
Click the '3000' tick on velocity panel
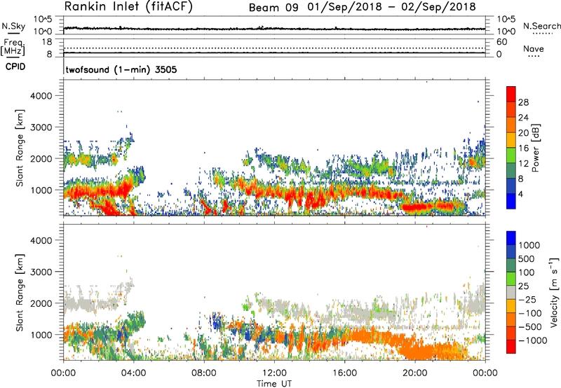click(41, 272)
